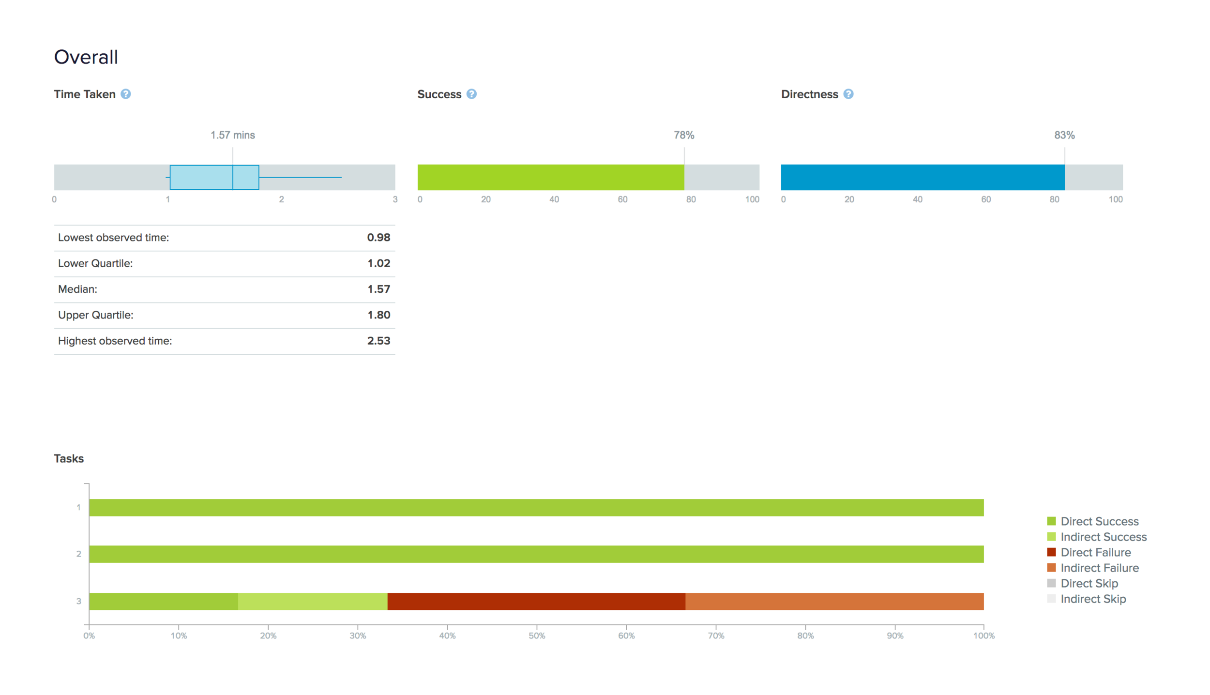The image size is (1210, 695).
Task: Click the Tasks section heading
Action: pyautogui.click(x=69, y=458)
